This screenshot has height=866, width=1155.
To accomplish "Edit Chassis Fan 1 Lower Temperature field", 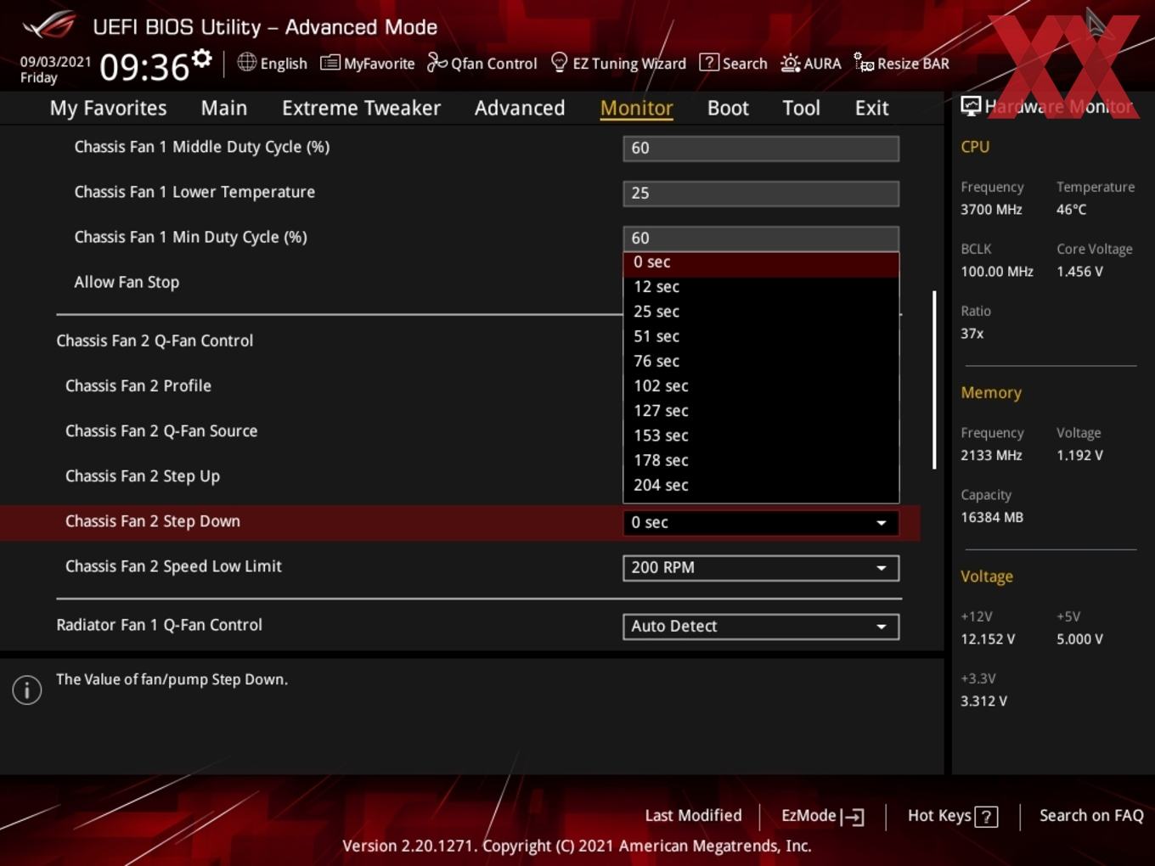I will tap(761, 193).
